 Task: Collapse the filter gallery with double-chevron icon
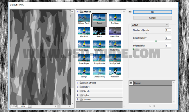130,12
